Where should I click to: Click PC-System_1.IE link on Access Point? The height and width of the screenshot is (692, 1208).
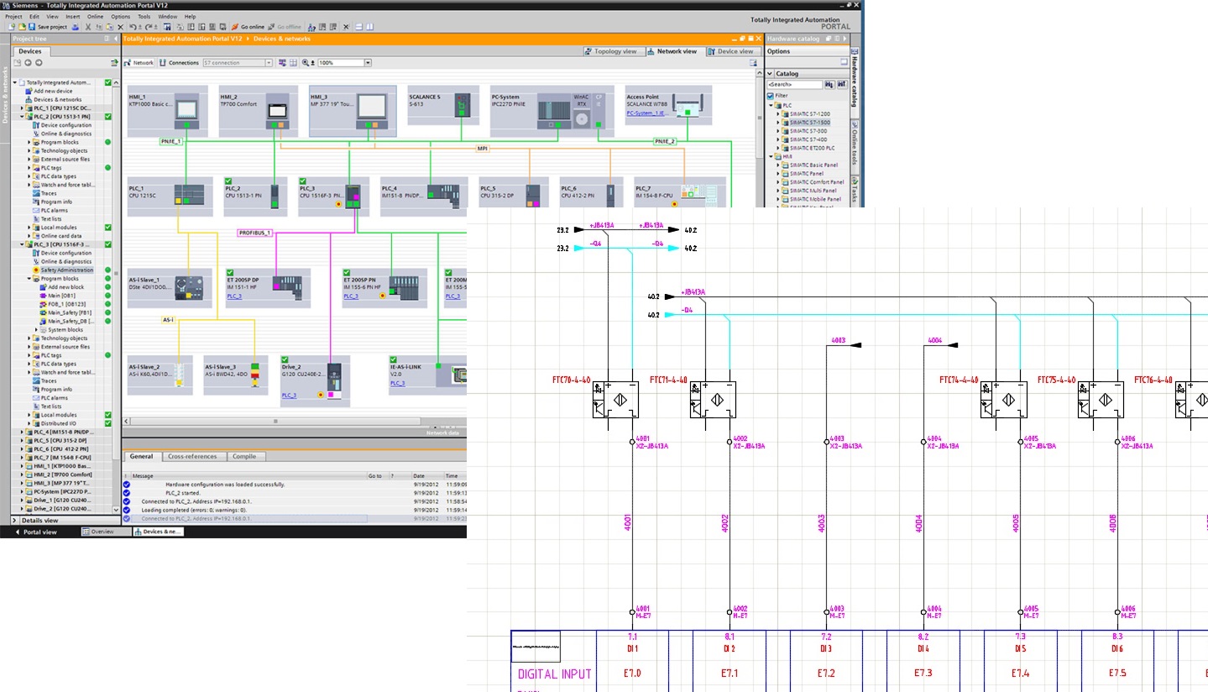[x=646, y=112]
